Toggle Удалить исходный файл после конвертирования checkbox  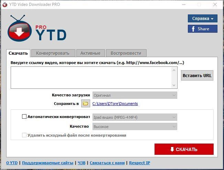coord(24,135)
